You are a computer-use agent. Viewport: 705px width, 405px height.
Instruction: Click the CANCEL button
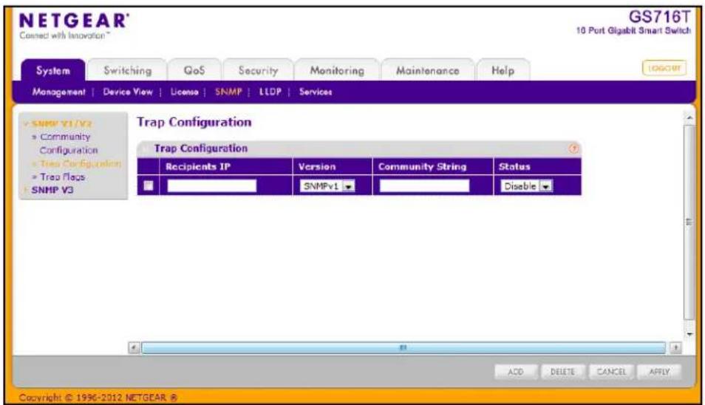tap(611, 372)
